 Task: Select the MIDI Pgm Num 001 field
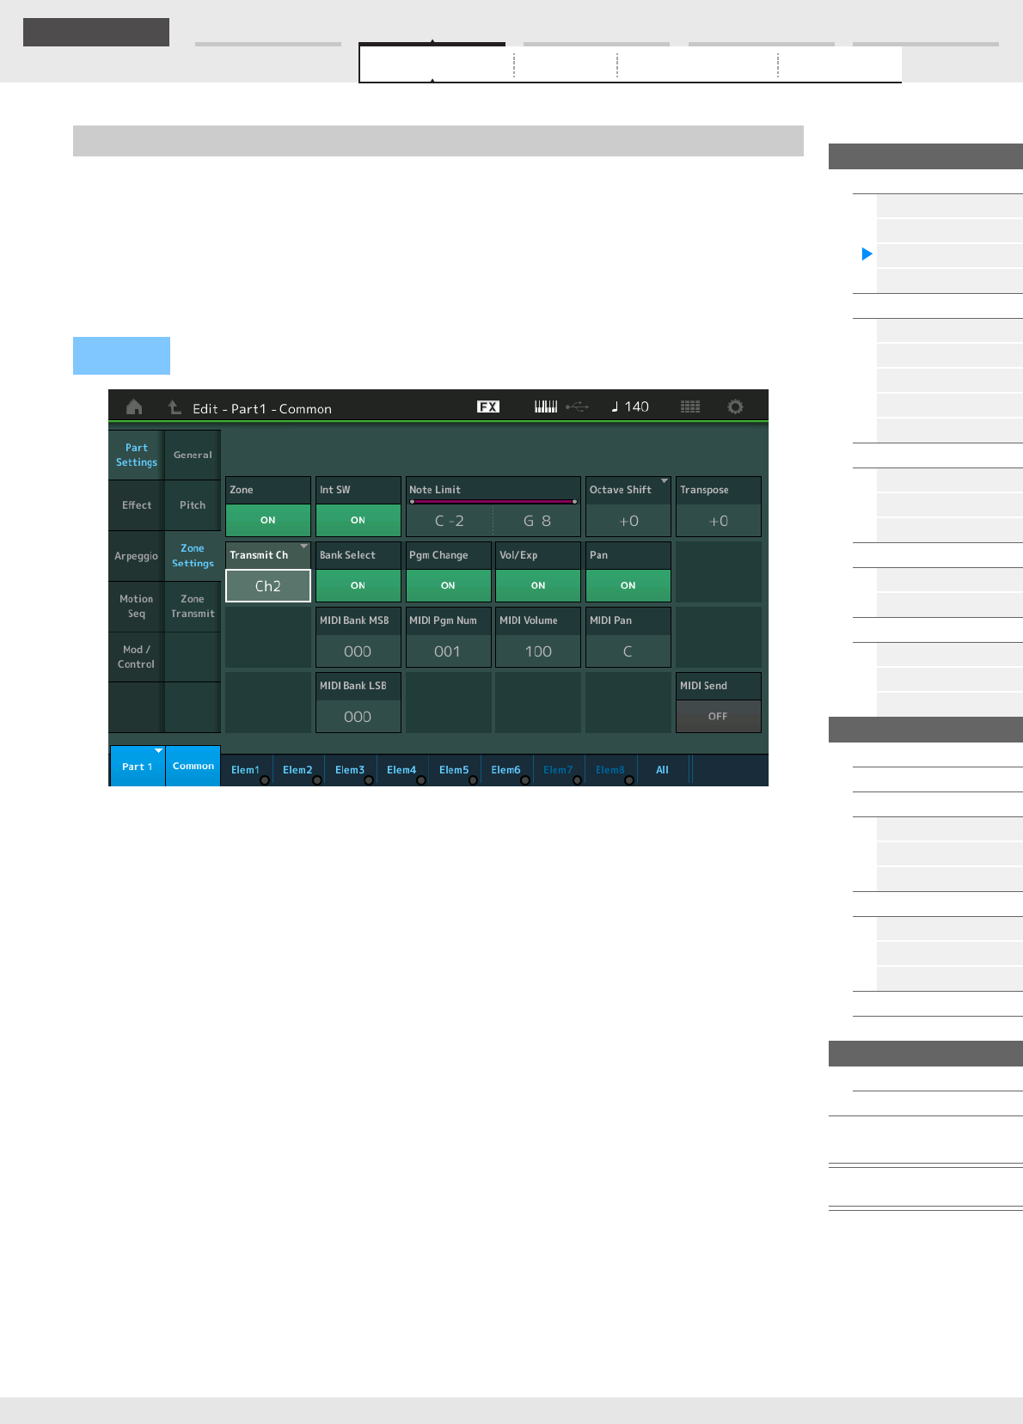(x=448, y=651)
